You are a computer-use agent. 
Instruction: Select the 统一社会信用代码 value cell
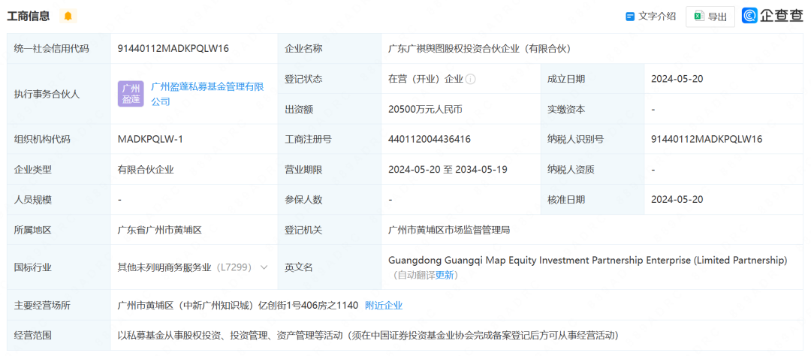point(173,48)
